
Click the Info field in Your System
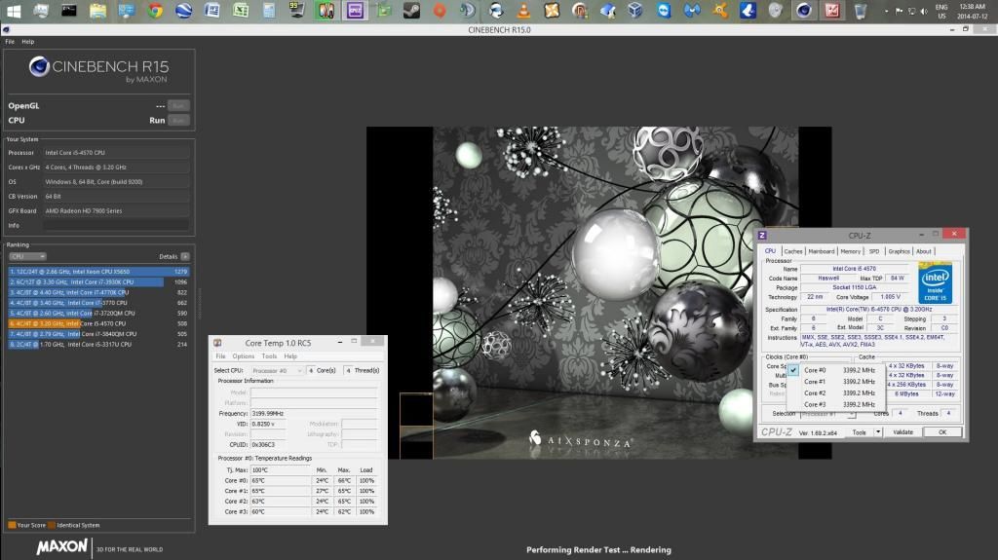[117, 225]
